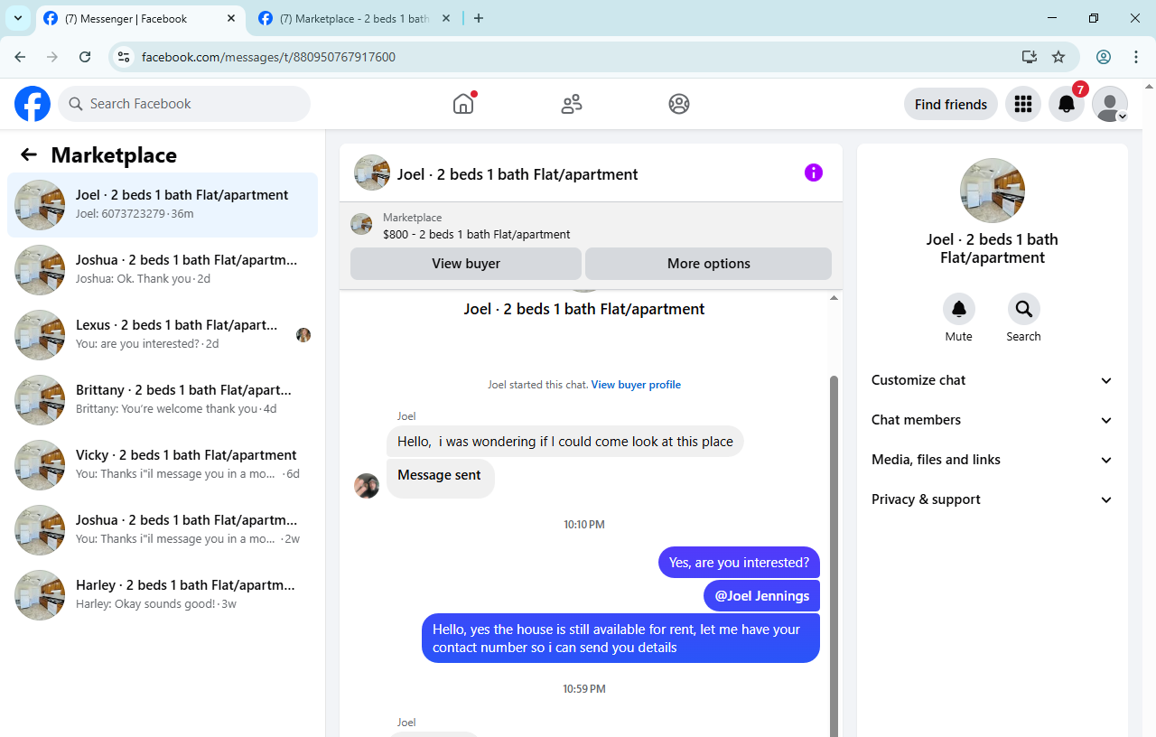This screenshot has height=737, width=1156.
Task: Click the $800 - 2 beds listing text
Action: [x=477, y=235]
